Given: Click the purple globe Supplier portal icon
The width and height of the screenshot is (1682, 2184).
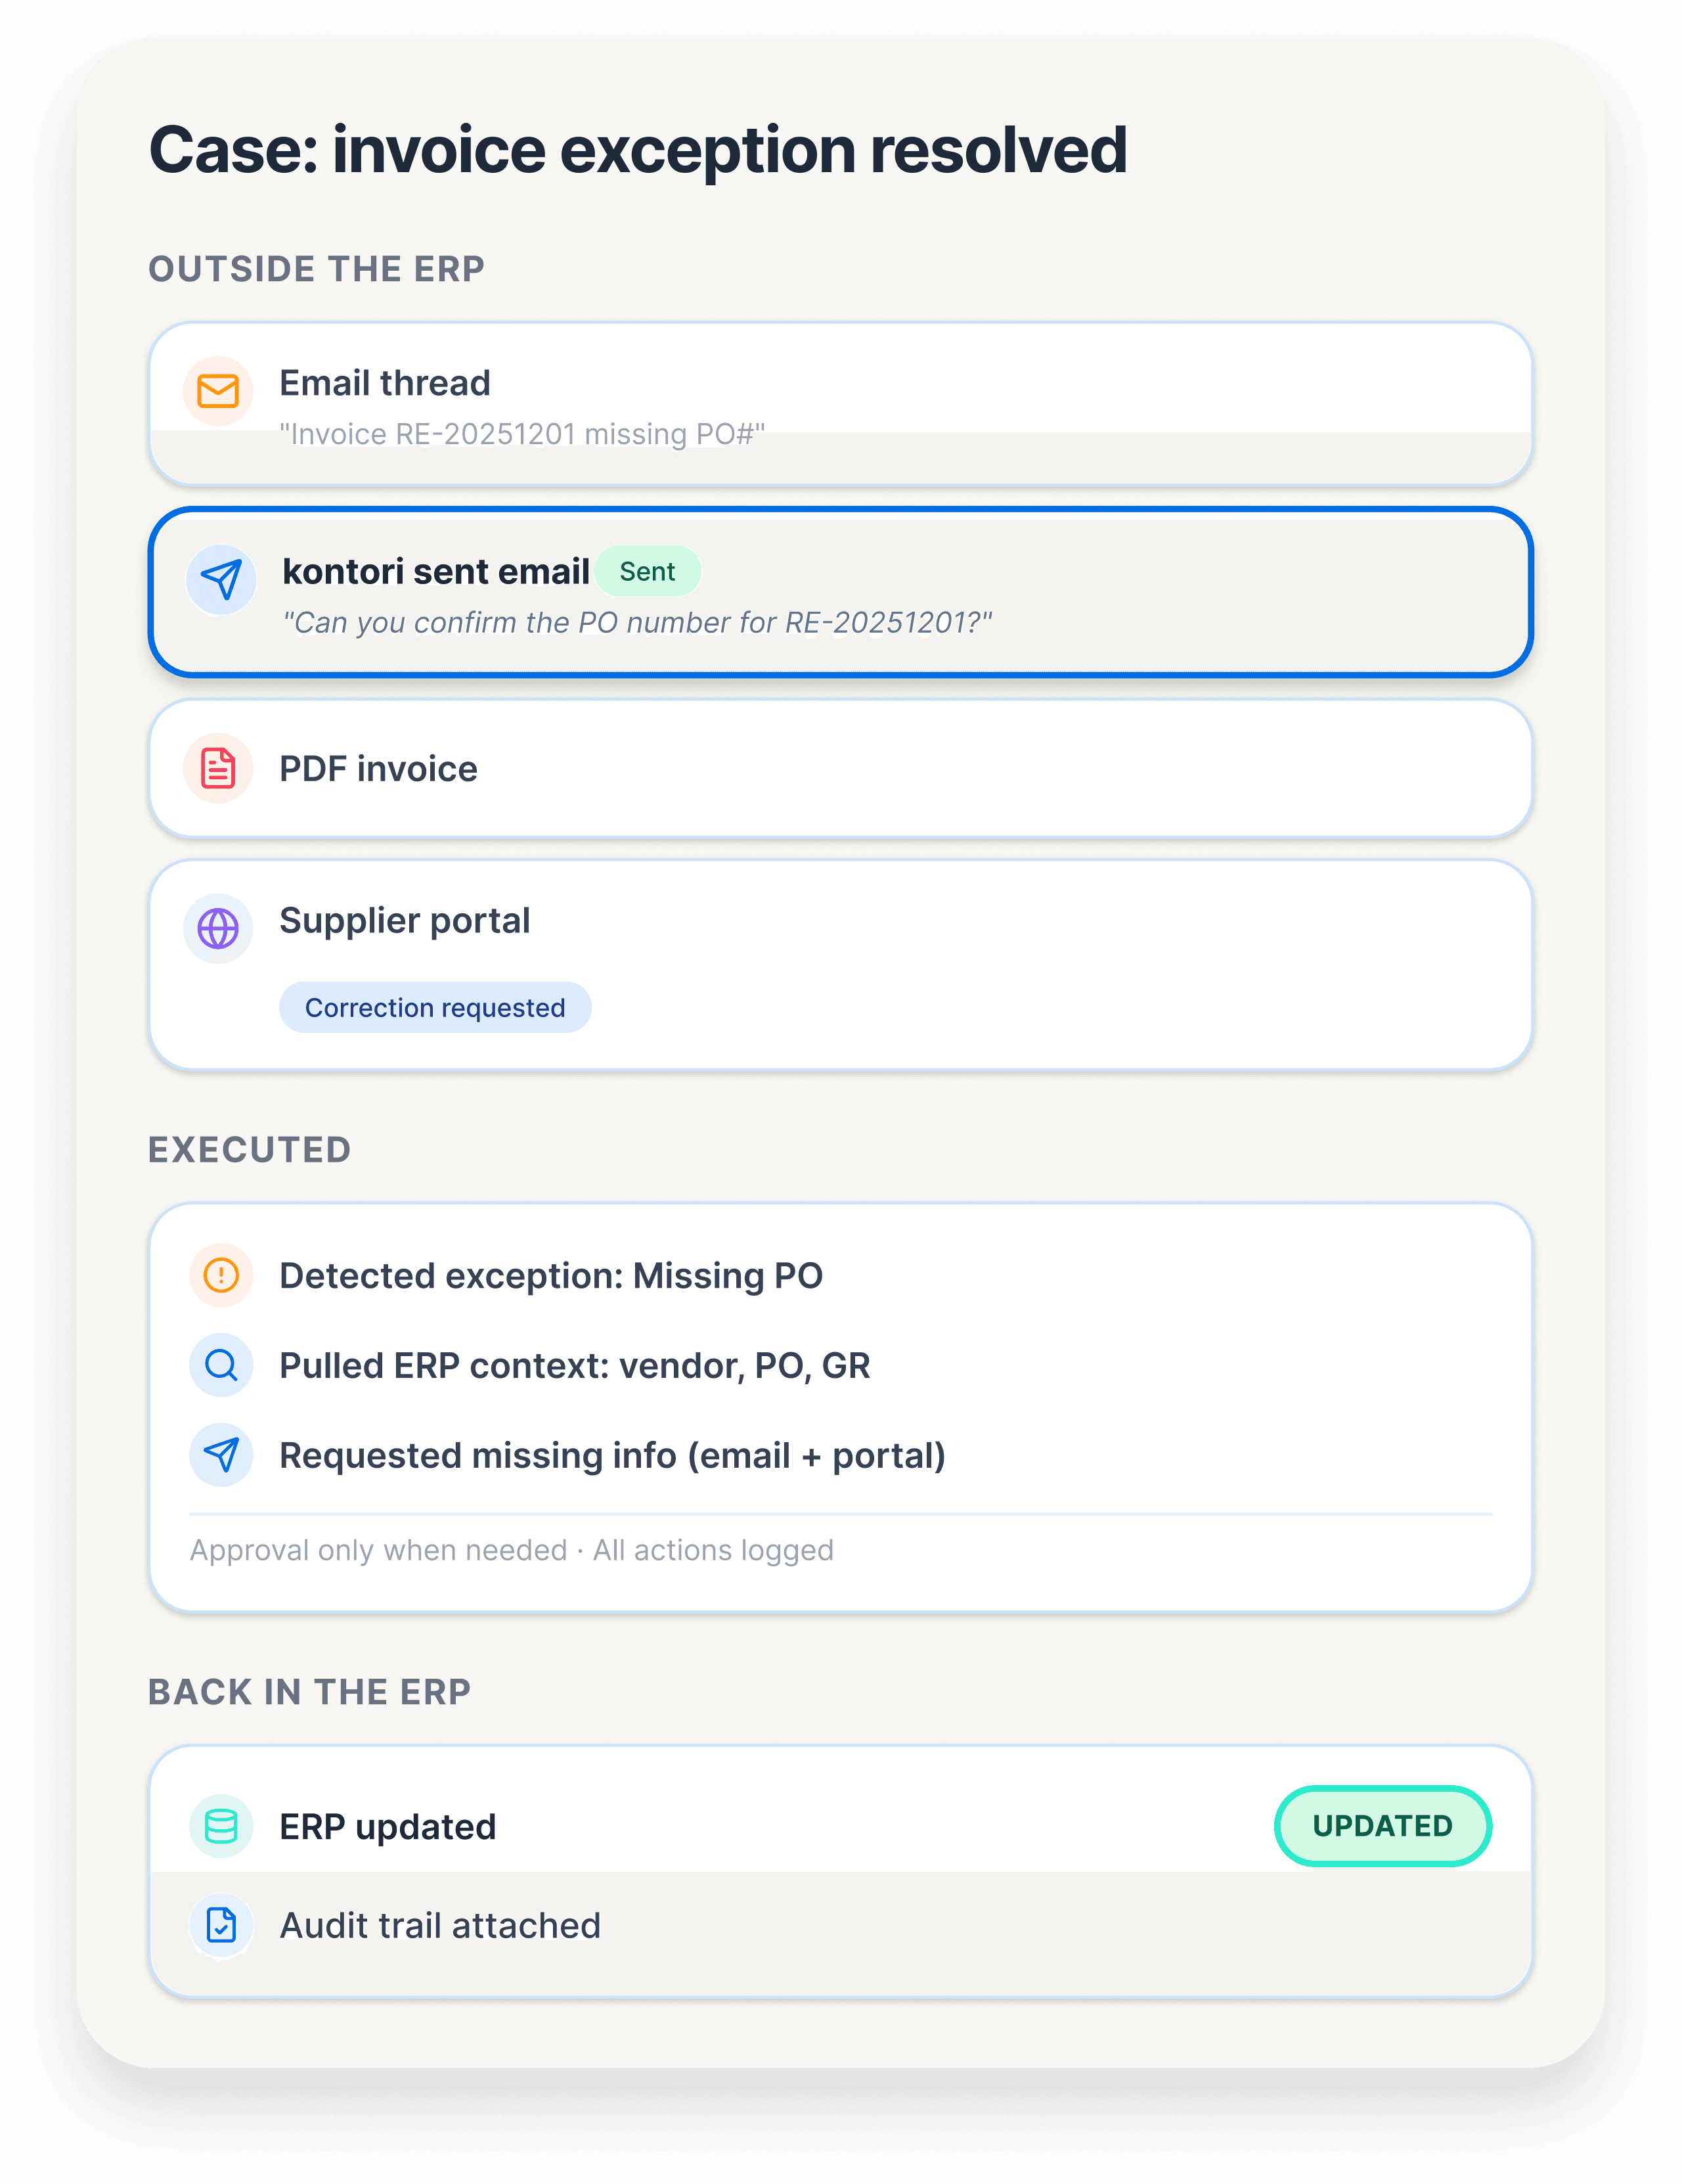Looking at the screenshot, I should 218,928.
